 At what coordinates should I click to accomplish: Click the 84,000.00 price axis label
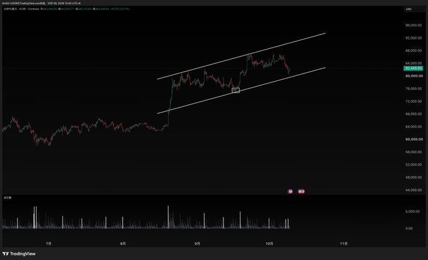(x=414, y=63)
